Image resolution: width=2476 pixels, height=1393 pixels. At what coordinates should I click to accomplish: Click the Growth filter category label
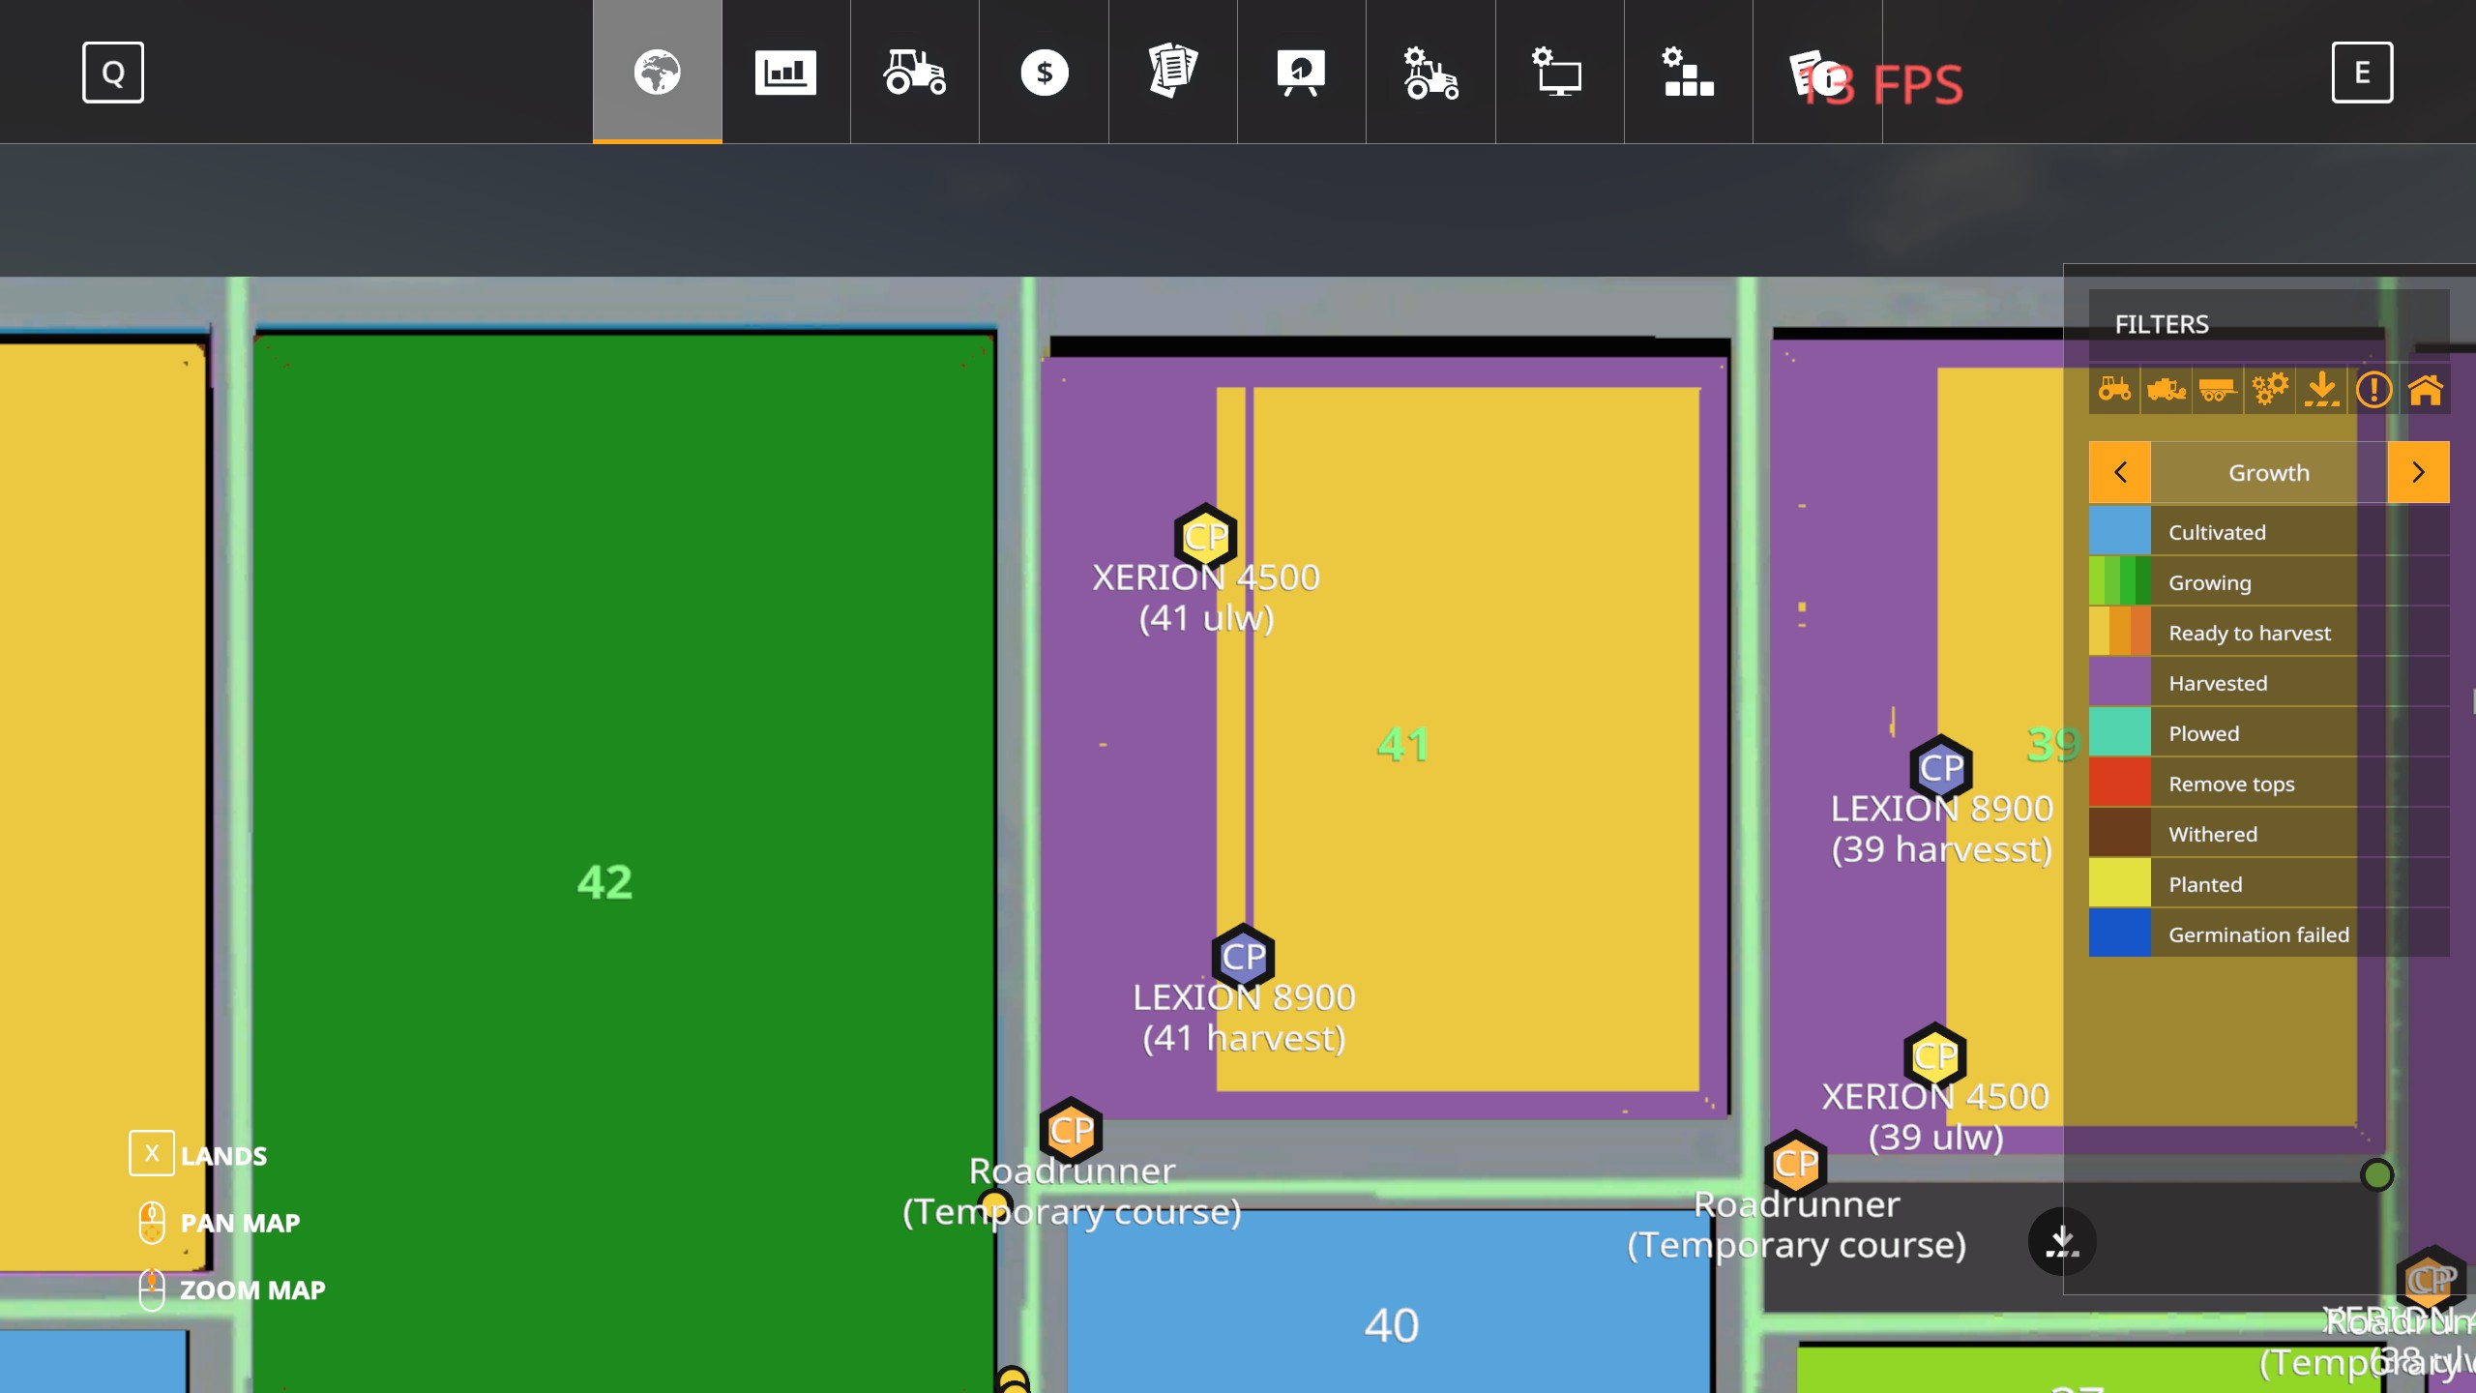pos(2269,472)
